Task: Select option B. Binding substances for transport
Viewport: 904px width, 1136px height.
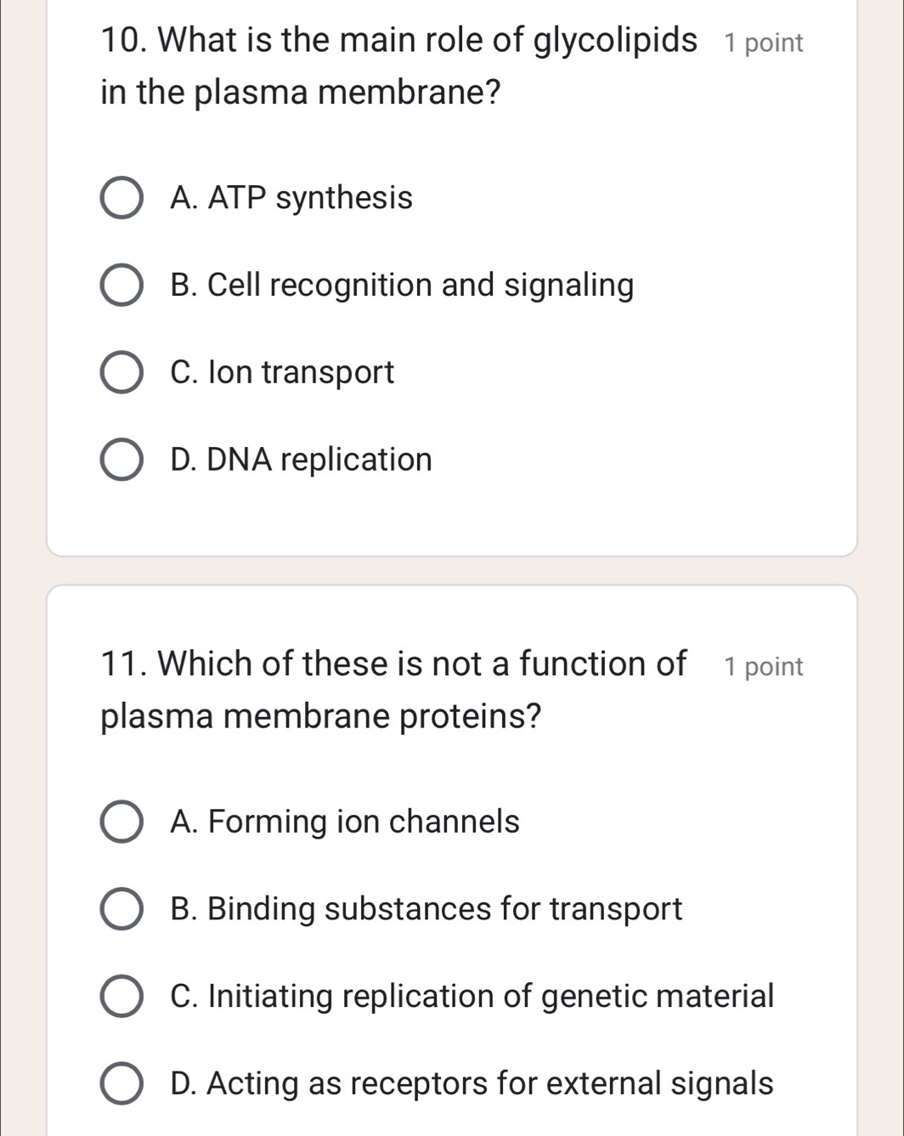Action: click(x=121, y=909)
